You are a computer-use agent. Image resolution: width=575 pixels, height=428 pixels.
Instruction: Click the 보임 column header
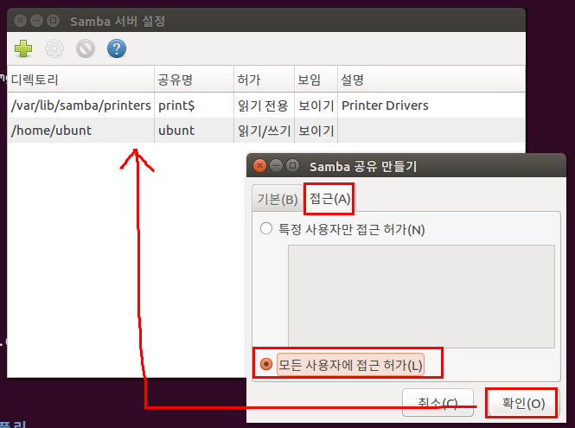tap(316, 80)
